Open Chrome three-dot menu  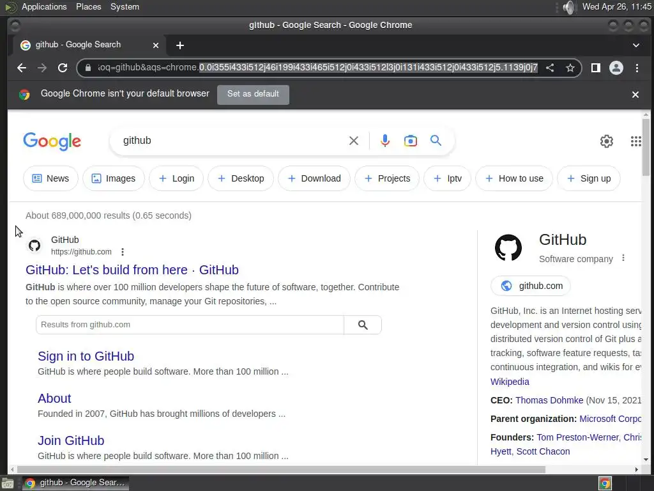(x=637, y=68)
